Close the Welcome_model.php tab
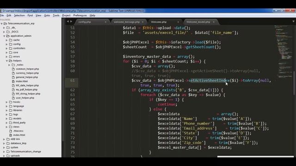This screenshot has height=166, width=296. pyautogui.click(x=214, y=22)
